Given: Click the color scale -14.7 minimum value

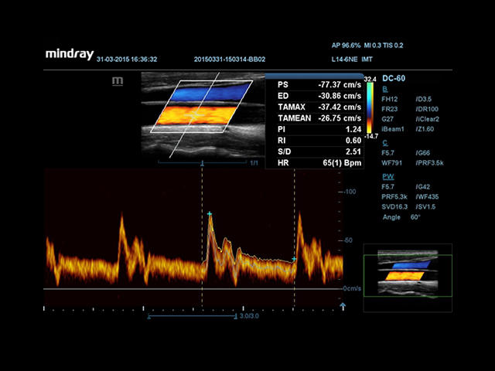Looking at the screenshot, I should (370, 136).
